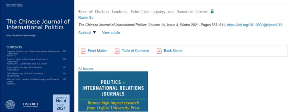Image resolution: width=291 pixels, height=112 pixels.
Task: Click the 'No. 4' issue label on cover
Action: click(61, 101)
